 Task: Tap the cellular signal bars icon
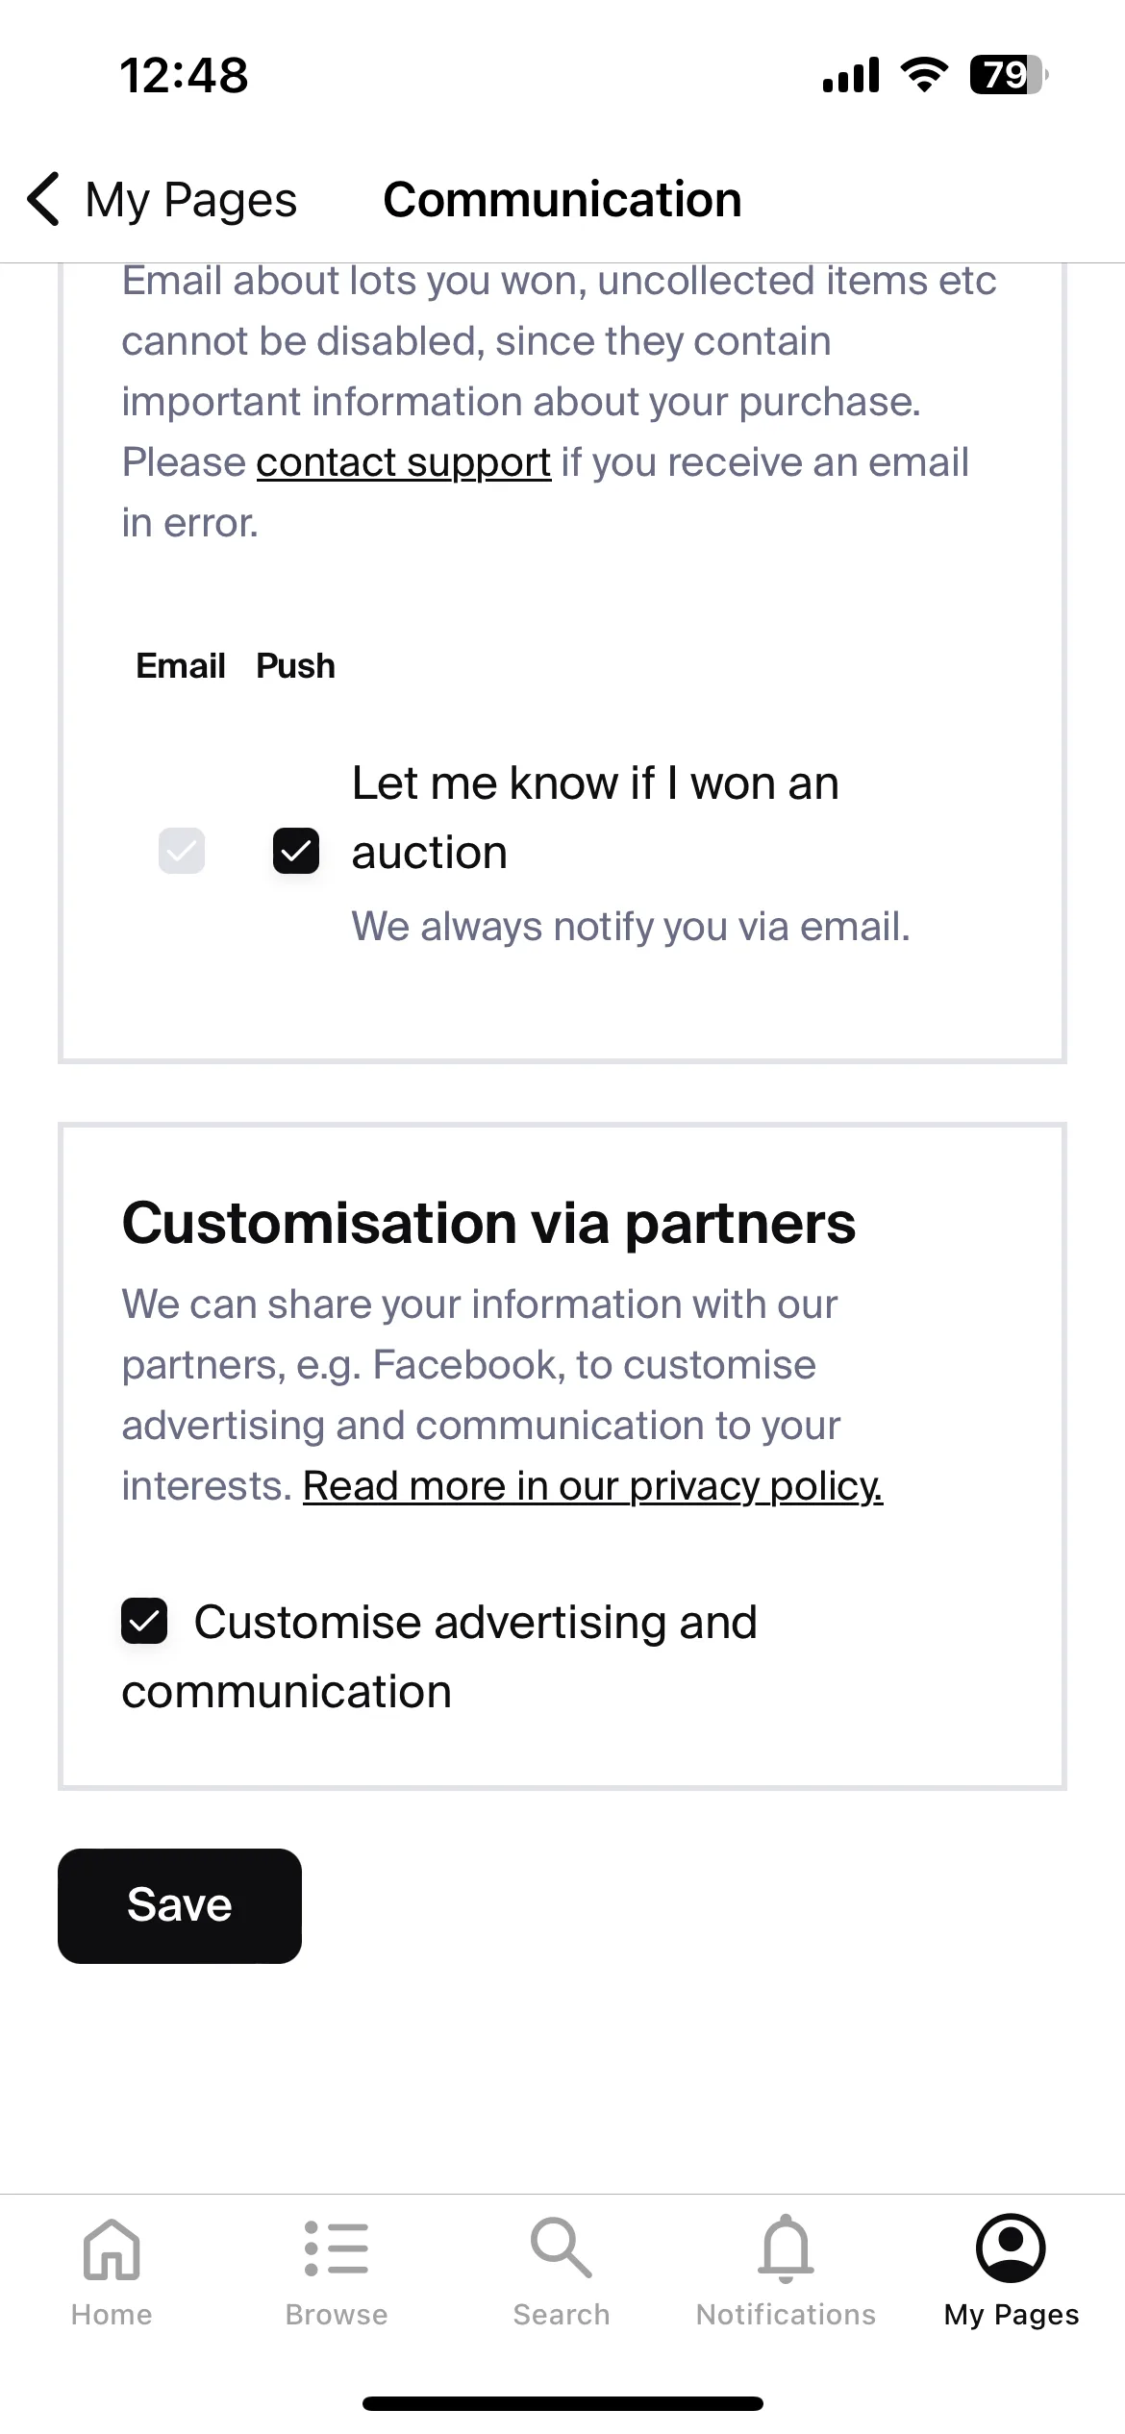click(x=851, y=75)
